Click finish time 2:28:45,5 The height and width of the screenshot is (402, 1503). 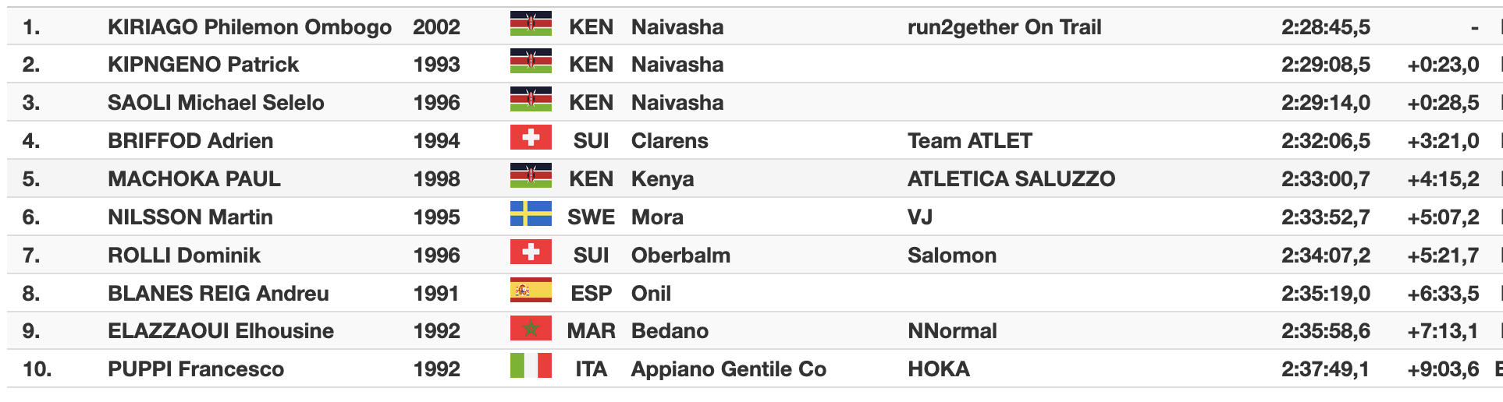click(1325, 27)
